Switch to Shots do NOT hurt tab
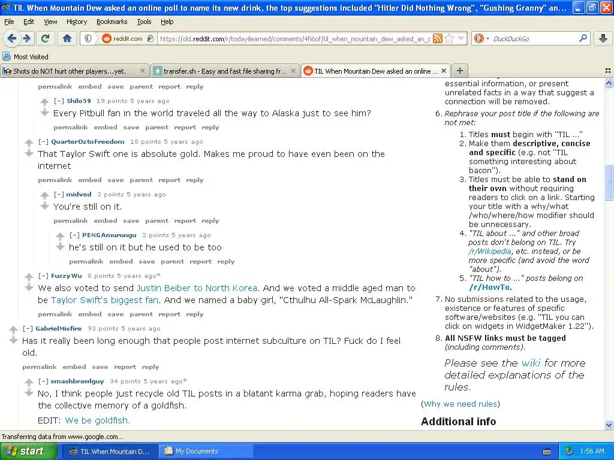614x460 pixels. tap(75, 71)
